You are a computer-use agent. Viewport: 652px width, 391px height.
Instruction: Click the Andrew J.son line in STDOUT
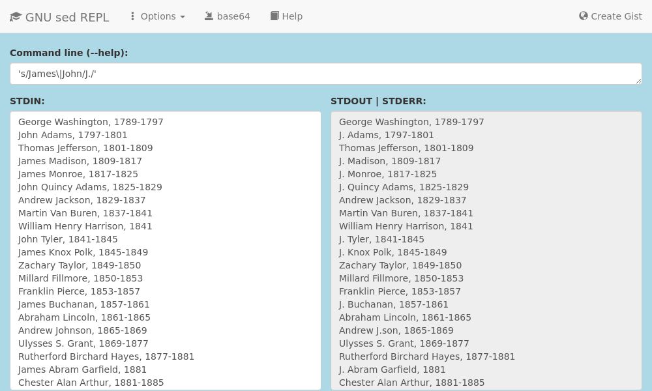(396, 330)
